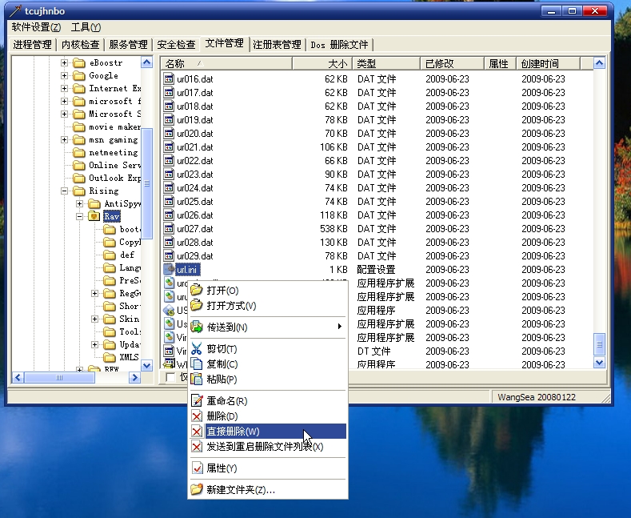
Task: Click the scissors Cut icon
Action: tap(197, 349)
